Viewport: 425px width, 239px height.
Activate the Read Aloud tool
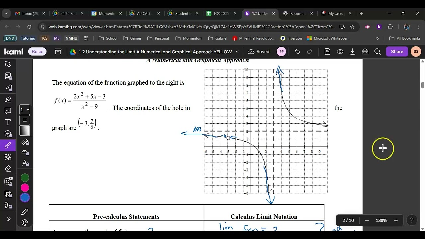point(8,88)
